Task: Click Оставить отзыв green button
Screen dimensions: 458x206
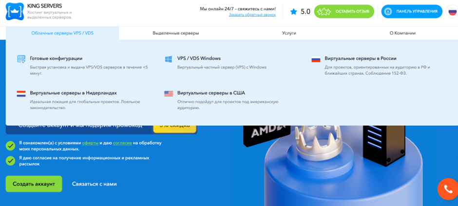Action: 344,12
